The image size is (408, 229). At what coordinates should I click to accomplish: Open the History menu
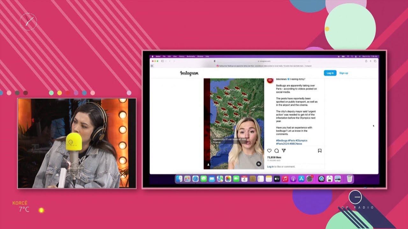pos(182,56)
